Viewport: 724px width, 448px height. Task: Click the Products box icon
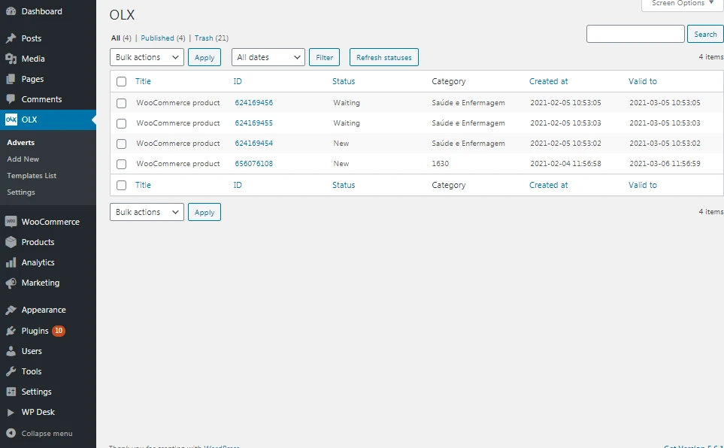click(x=11, y=242)
